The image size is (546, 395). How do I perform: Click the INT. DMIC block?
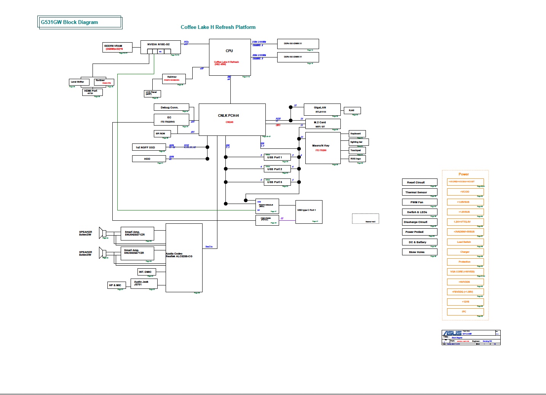147,272
